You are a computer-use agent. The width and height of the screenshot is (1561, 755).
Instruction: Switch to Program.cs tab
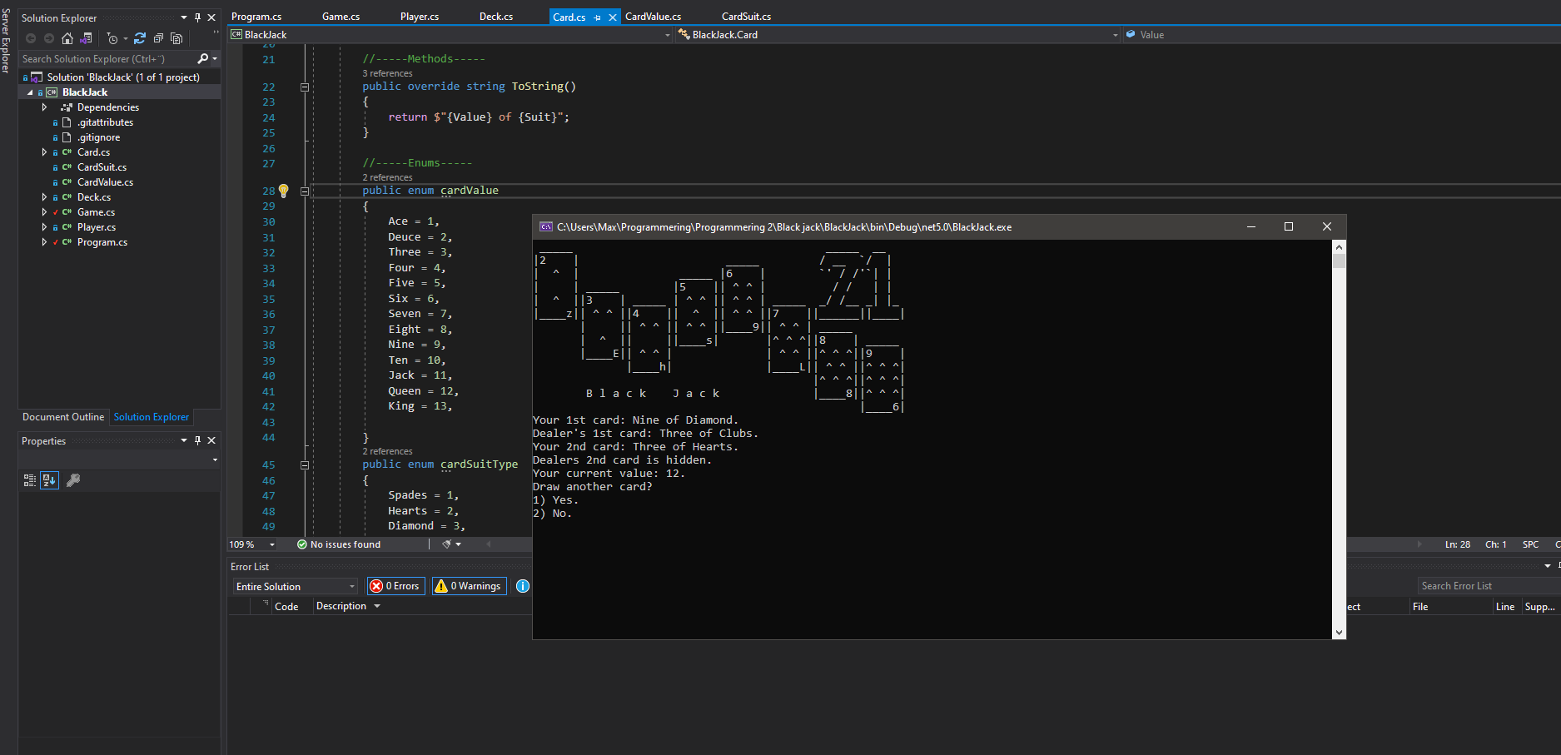(x=256, y=17)
